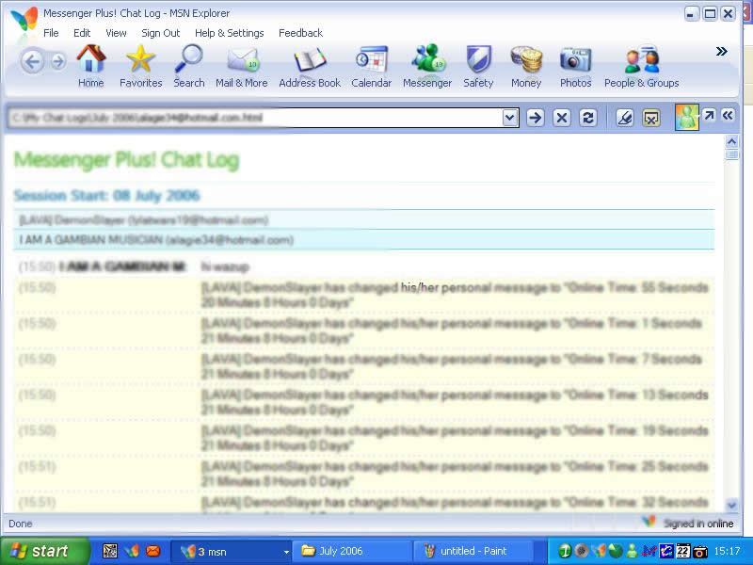Open the Safety shield icon

coord(478,65)
